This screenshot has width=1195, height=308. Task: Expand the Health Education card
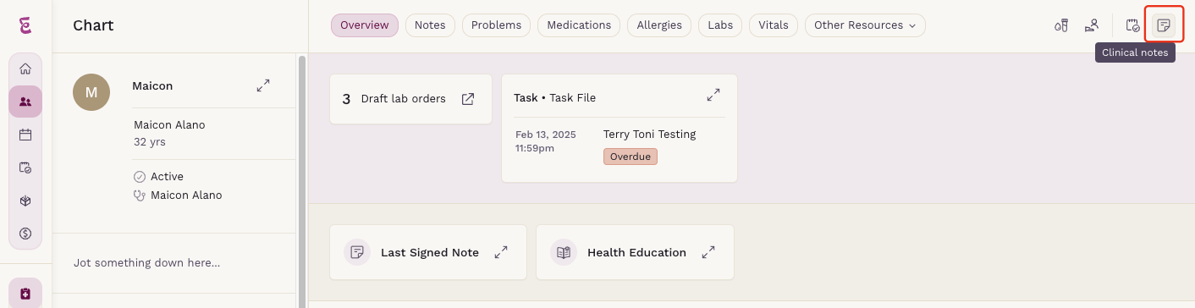[x=709, y=252]
